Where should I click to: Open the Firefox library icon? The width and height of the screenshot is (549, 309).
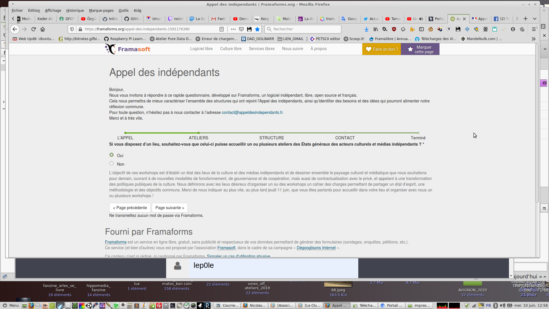(x=376, y=29)
